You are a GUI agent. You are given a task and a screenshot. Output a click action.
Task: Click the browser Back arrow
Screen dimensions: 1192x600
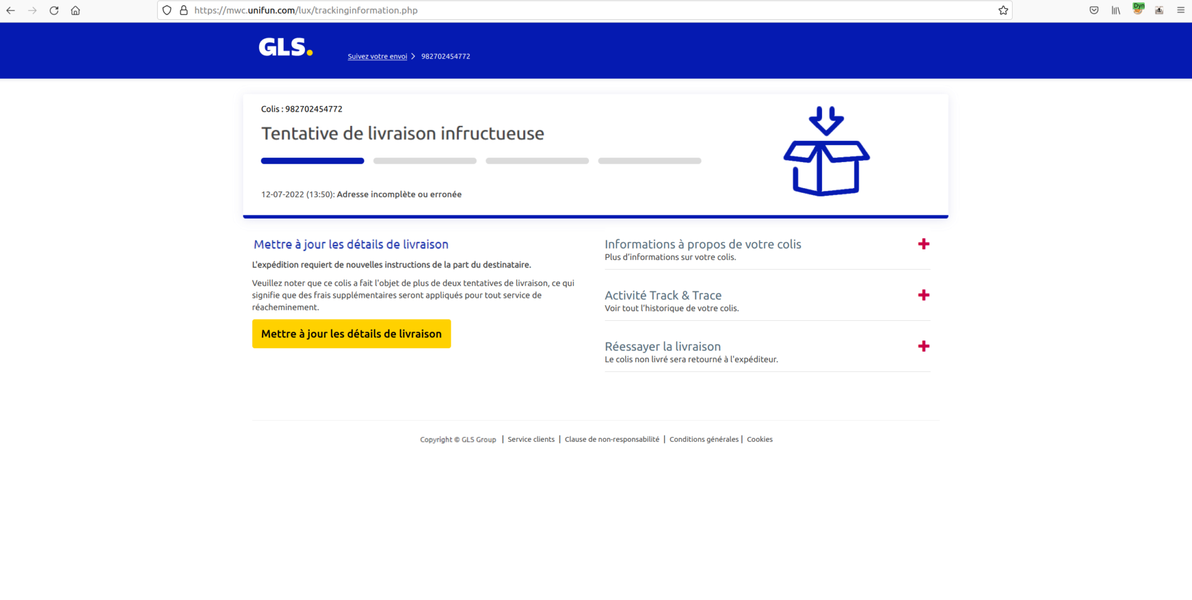click(11, 11)
